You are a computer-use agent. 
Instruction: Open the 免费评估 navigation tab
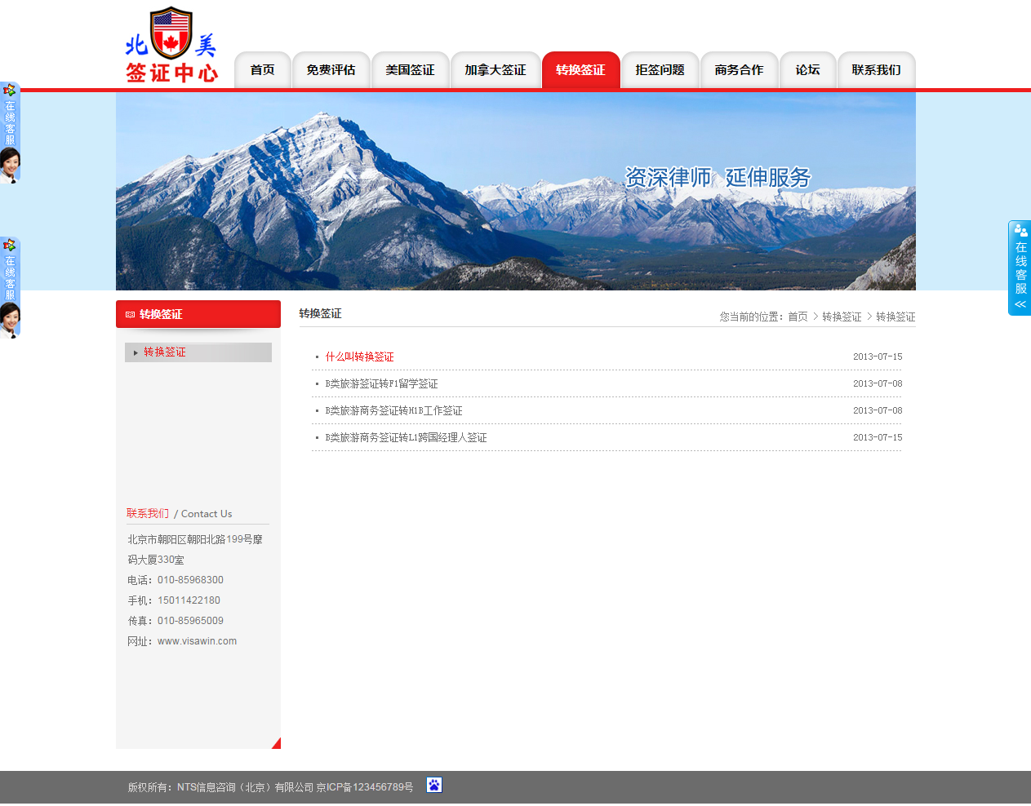331,70
